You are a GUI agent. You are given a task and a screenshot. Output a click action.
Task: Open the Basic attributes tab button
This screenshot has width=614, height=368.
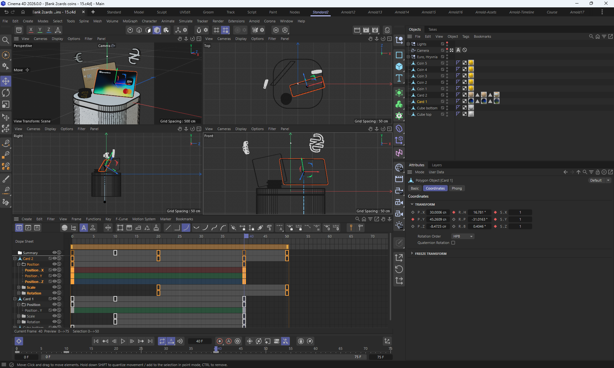(x=415, y=188)
